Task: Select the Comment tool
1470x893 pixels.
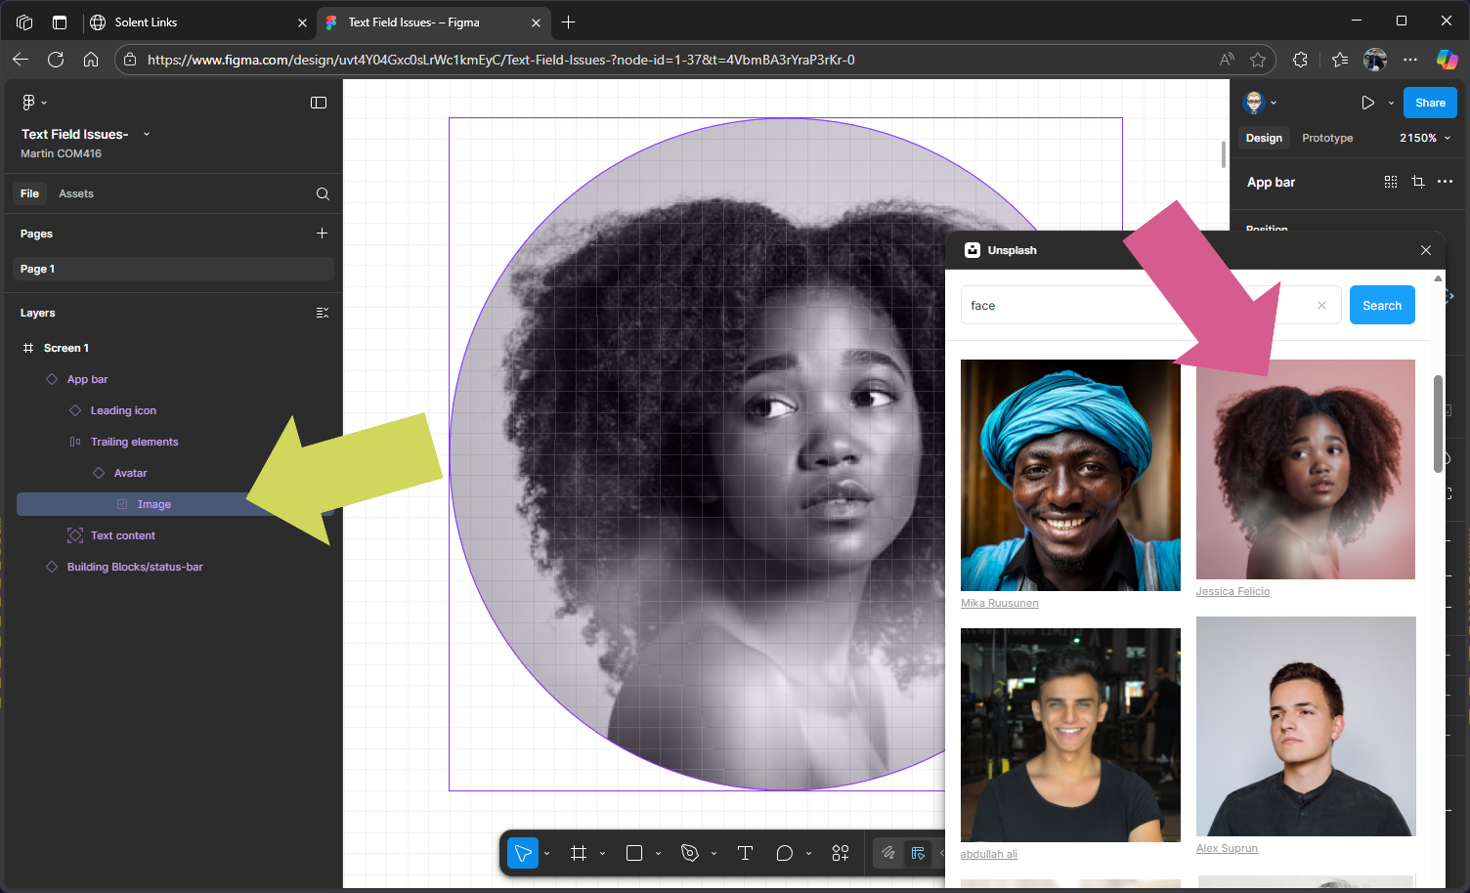Action: click(784, 853)
